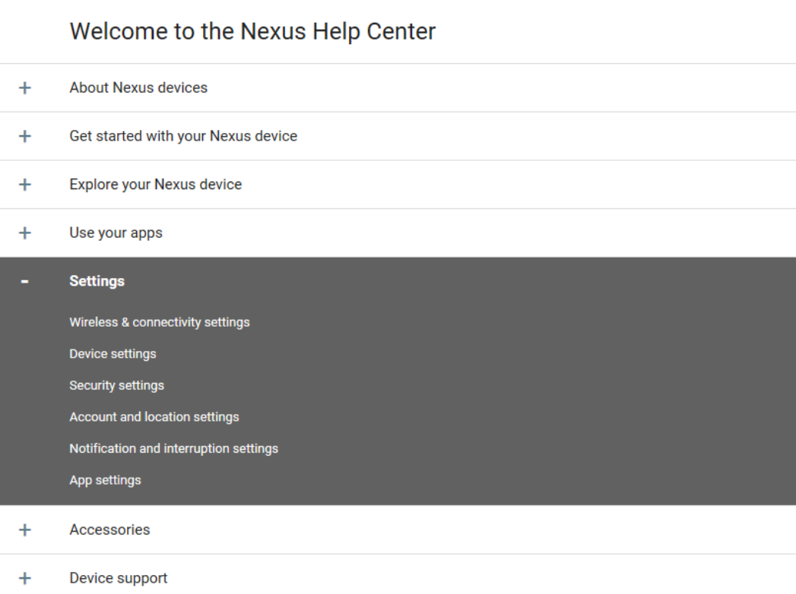
Task: Expand About Nexus devices plus icon
Action: tap(25, 88)
